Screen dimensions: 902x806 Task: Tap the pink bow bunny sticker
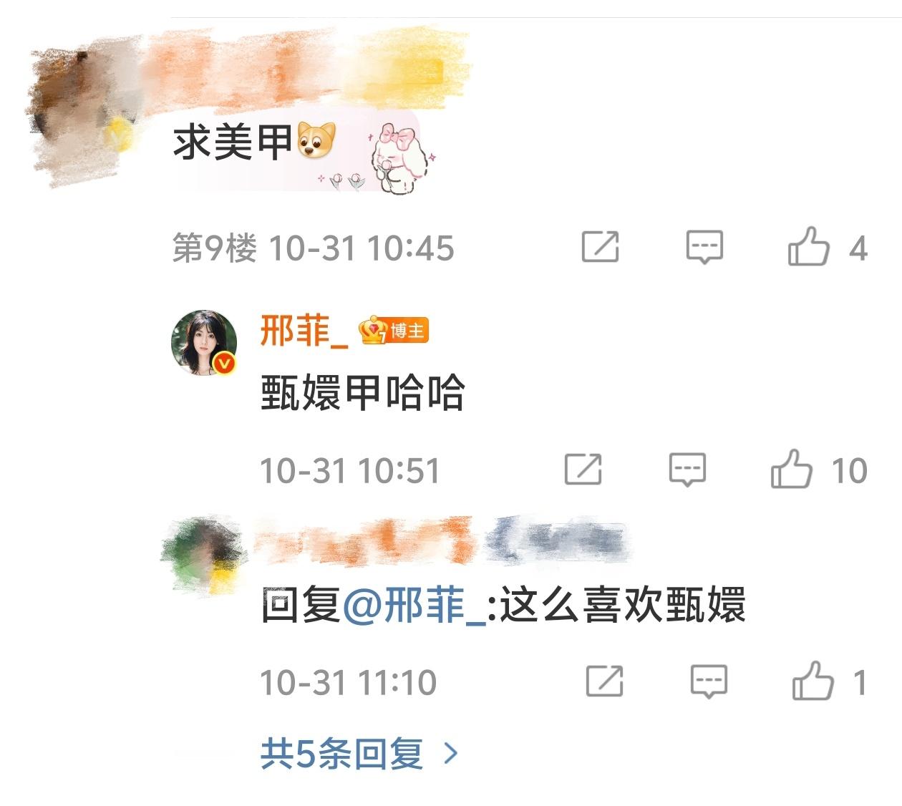pos(396,158)
